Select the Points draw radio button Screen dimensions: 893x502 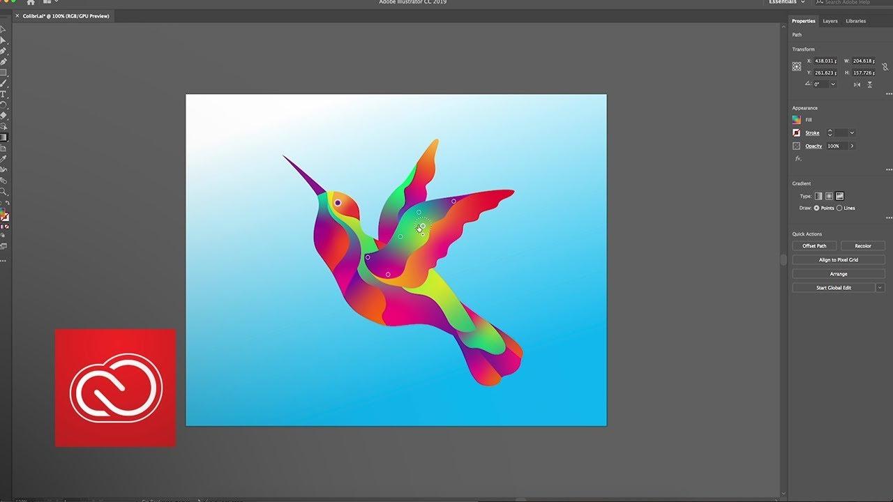[x=817, y=208]
